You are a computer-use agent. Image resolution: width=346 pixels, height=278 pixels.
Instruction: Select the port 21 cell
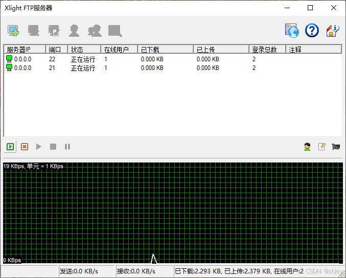click(x=52, y=68)
